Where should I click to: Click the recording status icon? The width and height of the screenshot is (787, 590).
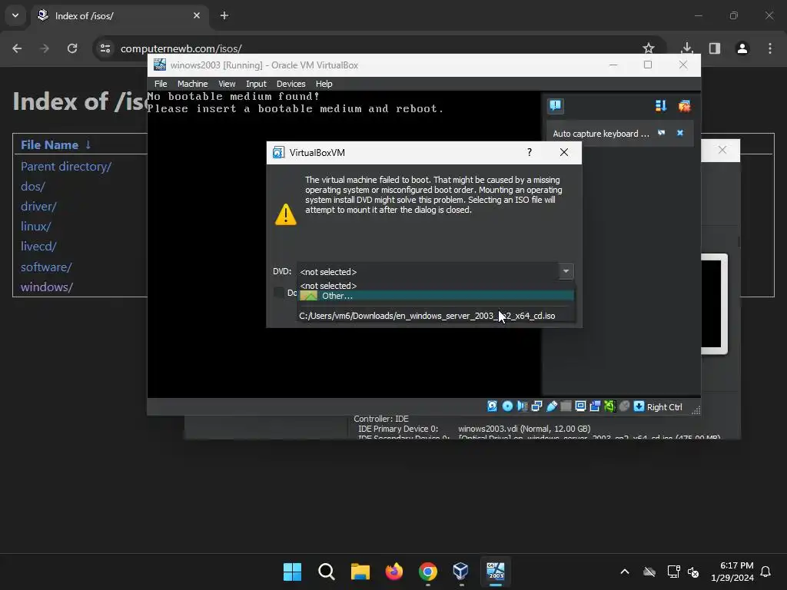tap(596, 406)
